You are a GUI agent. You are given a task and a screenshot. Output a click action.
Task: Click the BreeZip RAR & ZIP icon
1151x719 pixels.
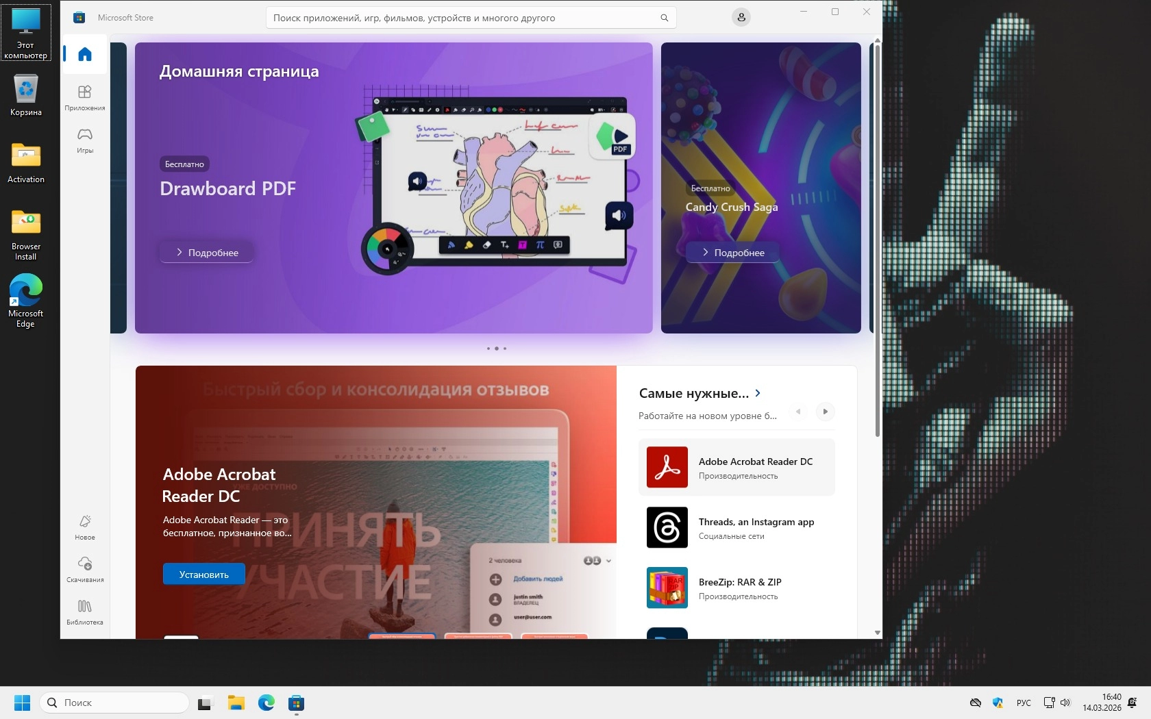click(667, 588)
